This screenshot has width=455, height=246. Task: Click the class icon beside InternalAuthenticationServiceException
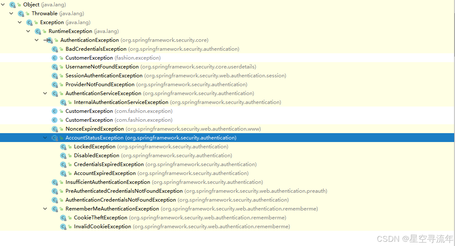tap(63, 102)
